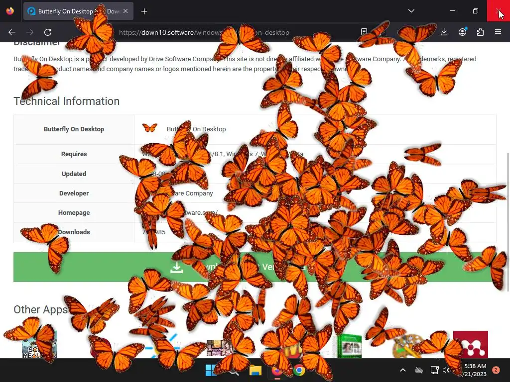Open the Firefox account menu

[462, 32]
